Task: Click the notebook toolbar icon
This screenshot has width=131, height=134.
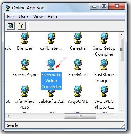Action: 11,26
